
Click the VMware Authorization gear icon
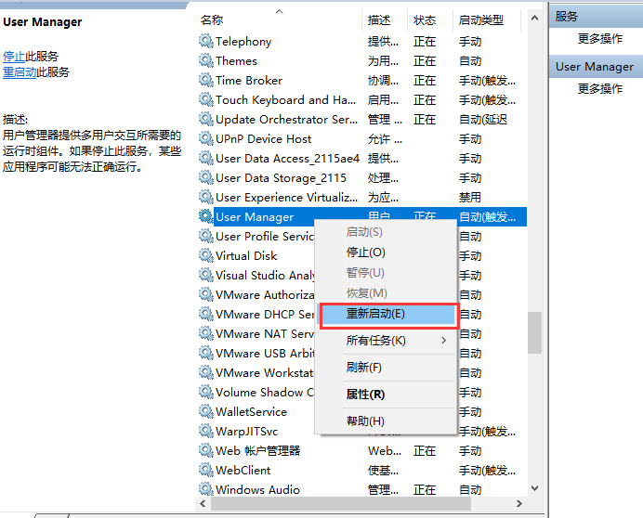[206, 294]
